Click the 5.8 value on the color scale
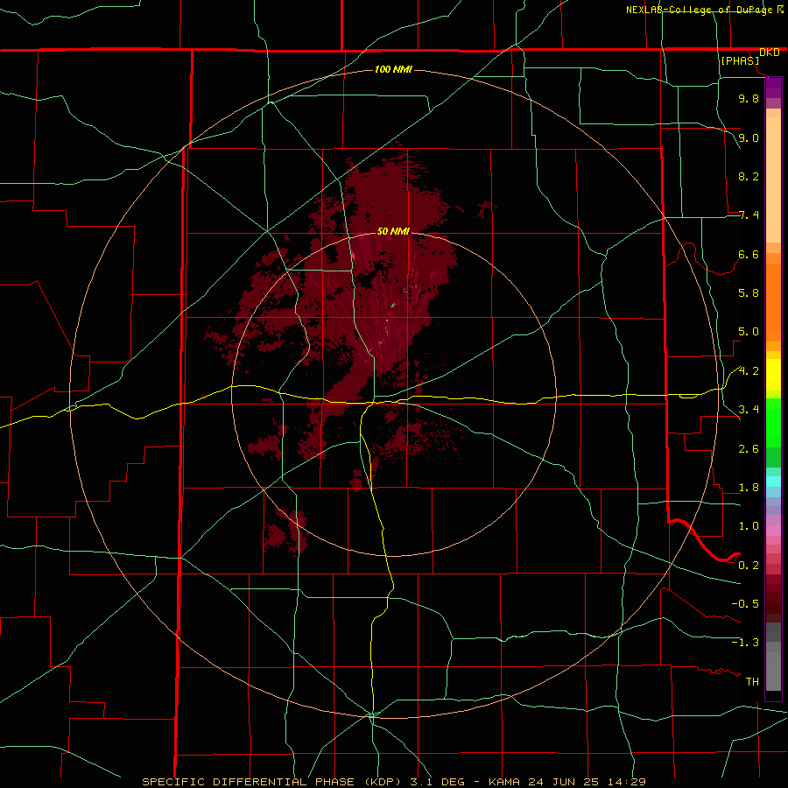 749,293
